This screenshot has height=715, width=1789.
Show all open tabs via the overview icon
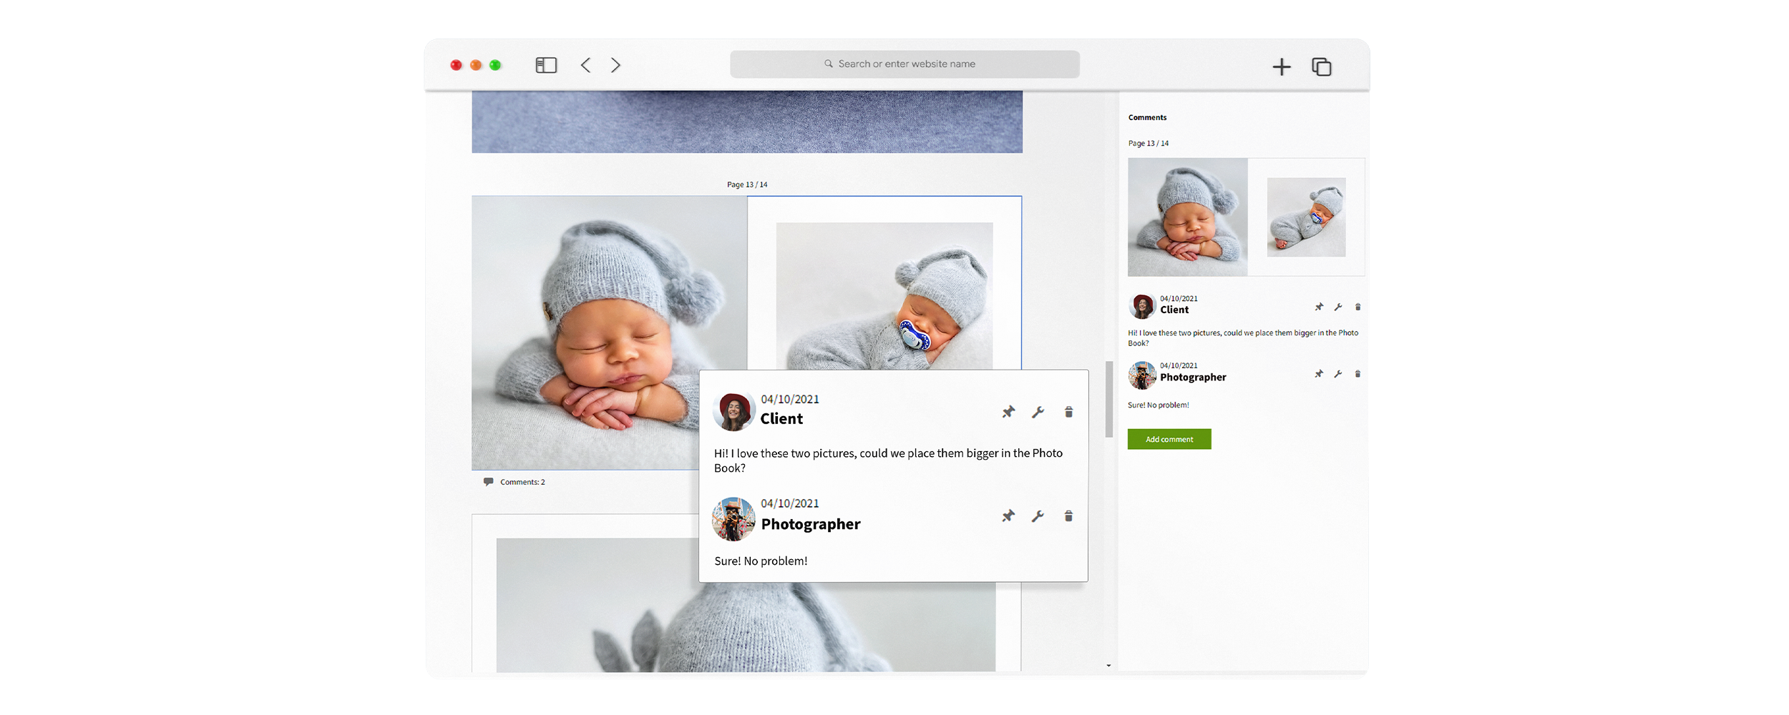(1321, 66)
